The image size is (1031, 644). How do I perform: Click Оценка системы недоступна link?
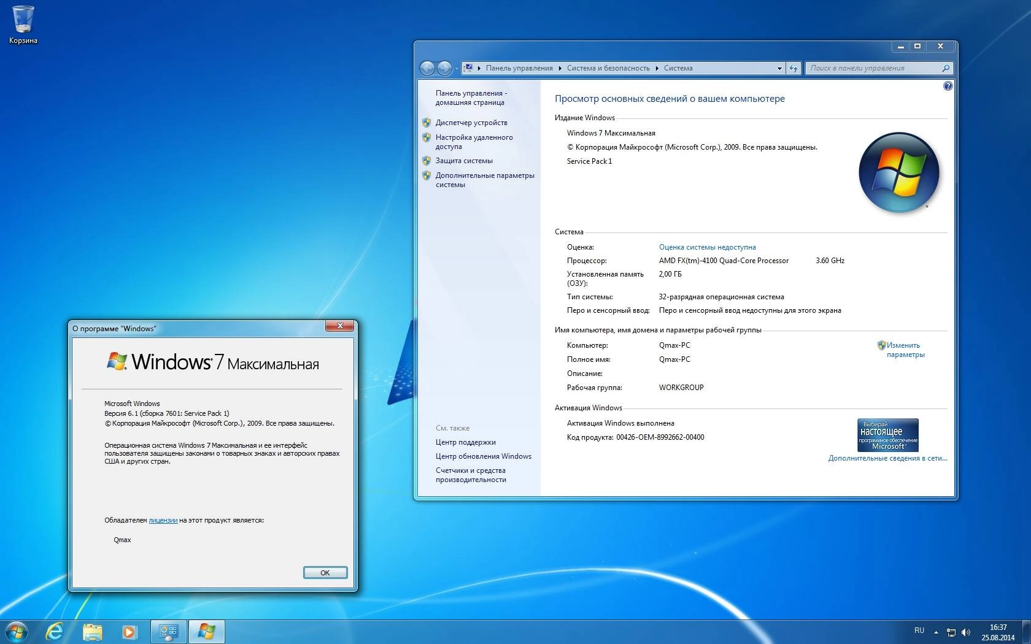click(x=707, y=247)
